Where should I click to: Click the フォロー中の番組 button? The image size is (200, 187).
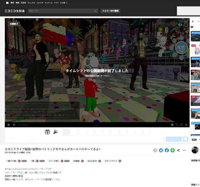110,11
